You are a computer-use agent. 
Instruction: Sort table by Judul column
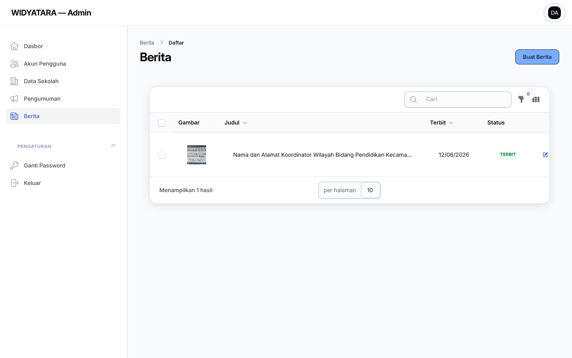[236, 123]
